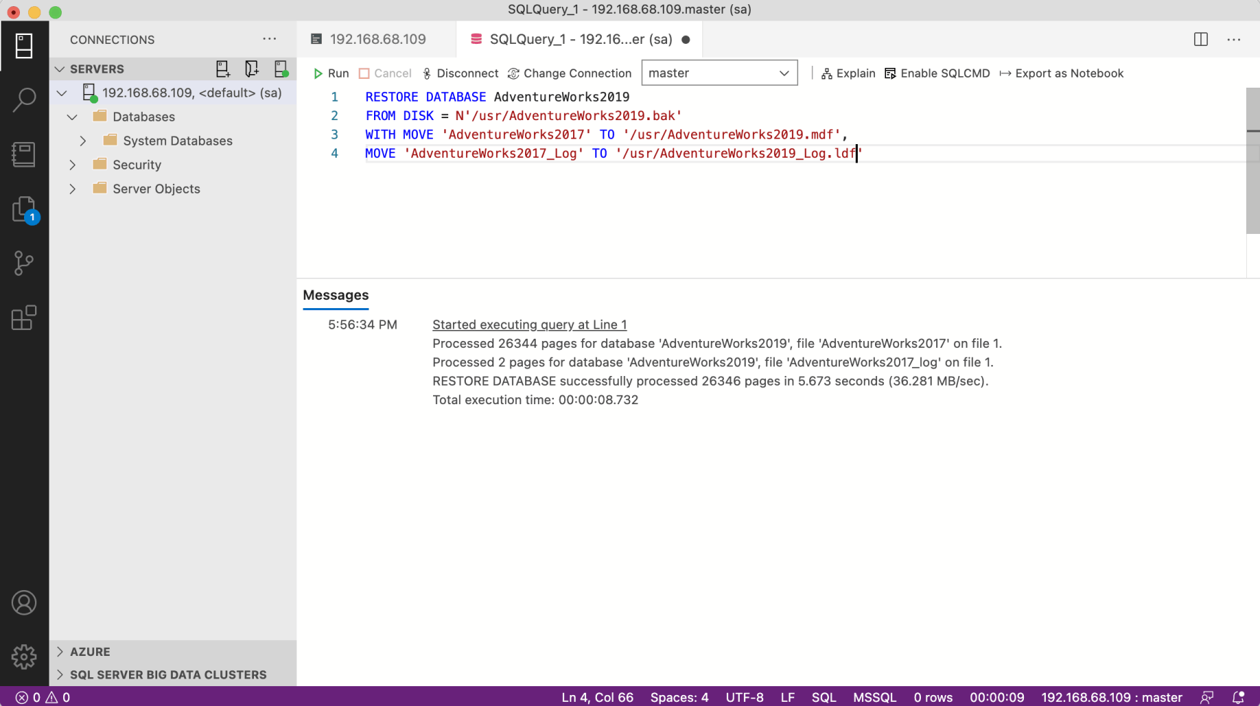This screenshot has width=1260, height=706.
Task: Click the New Server Group icon
Action: pos(251,69)
